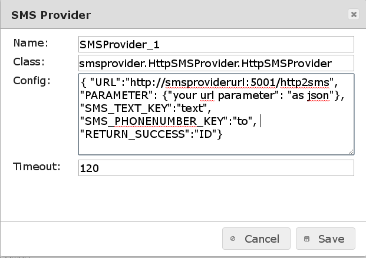Focus the Name field containing SMSProvider_1
Image resolution: width=366 pixels, height=258 pixels.
(216, 44)
